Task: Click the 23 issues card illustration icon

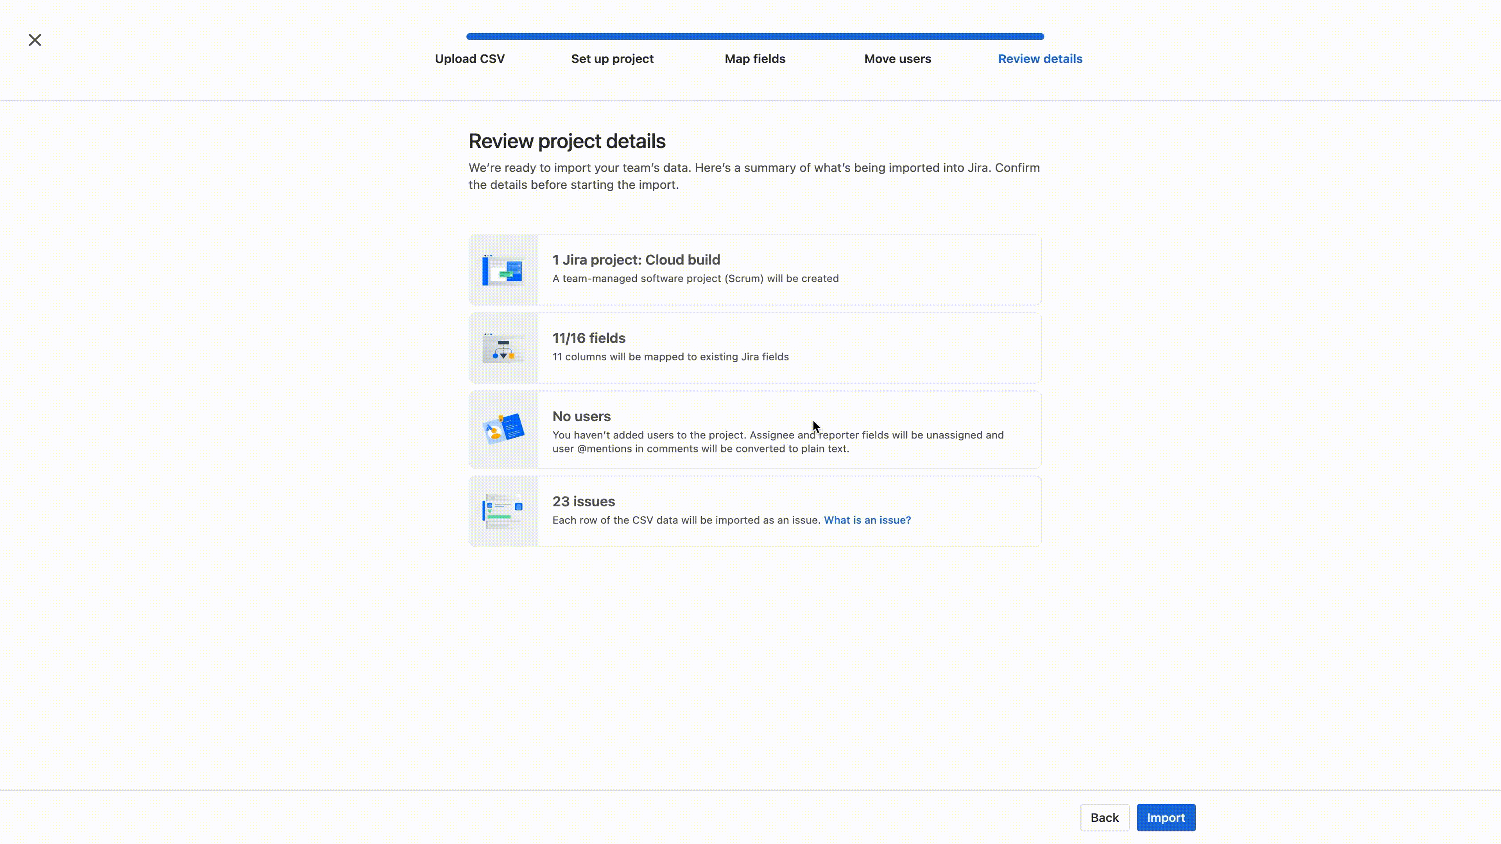Action: 503,511
